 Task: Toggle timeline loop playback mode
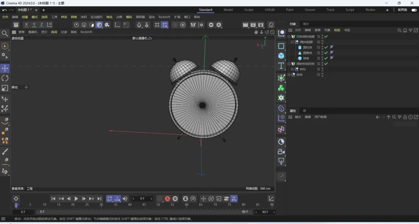click(109, 199)
